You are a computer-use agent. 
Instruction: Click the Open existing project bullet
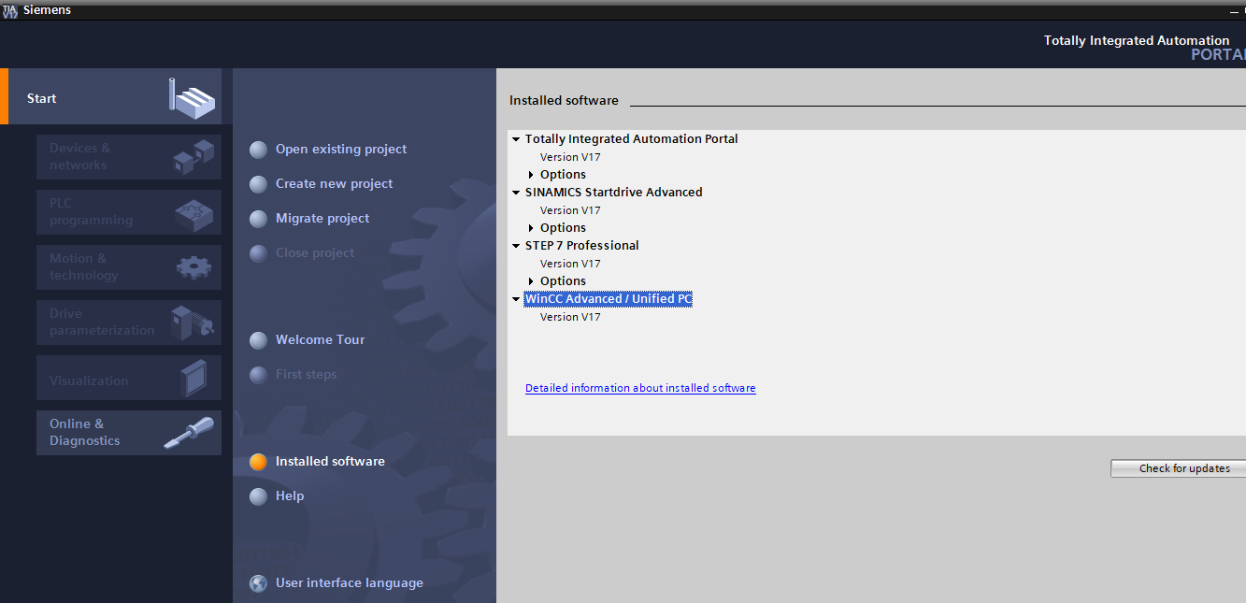(x=259, y=150)
